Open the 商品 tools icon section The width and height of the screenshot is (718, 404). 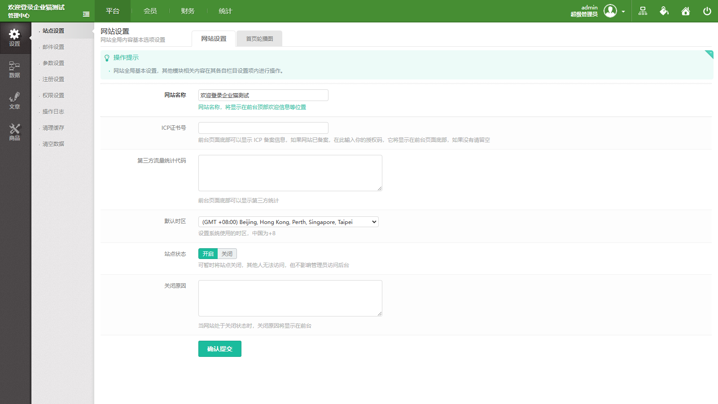(x=14, y=132)
